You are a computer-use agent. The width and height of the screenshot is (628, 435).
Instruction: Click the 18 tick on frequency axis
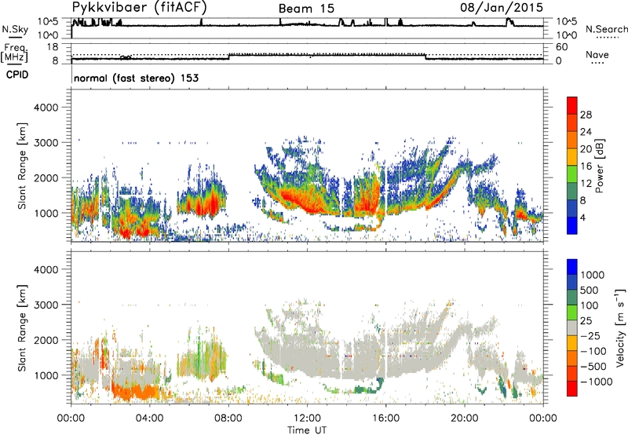[53, 47]
